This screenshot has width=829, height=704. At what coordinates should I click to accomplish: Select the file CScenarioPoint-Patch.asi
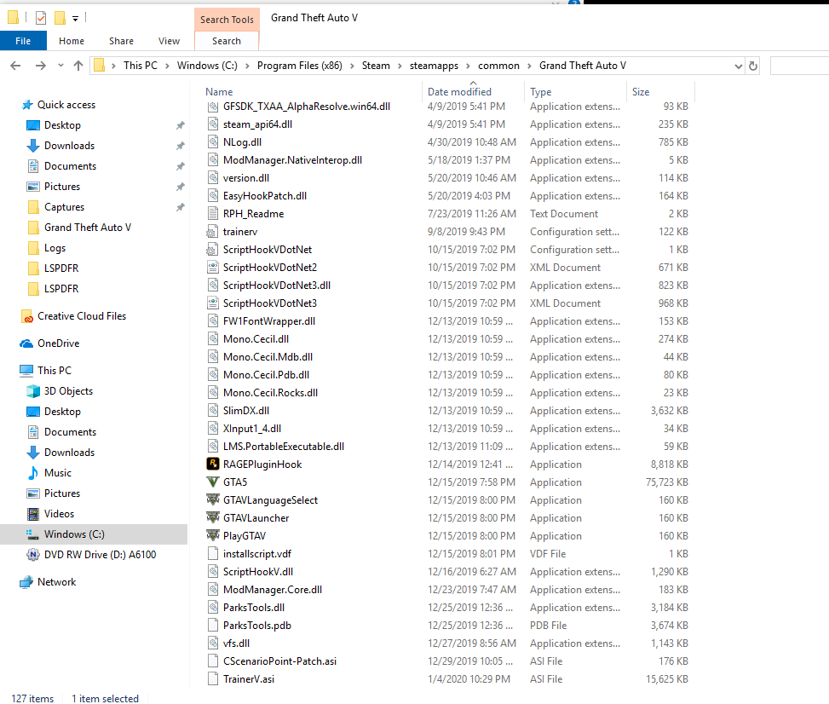(279, 661)
